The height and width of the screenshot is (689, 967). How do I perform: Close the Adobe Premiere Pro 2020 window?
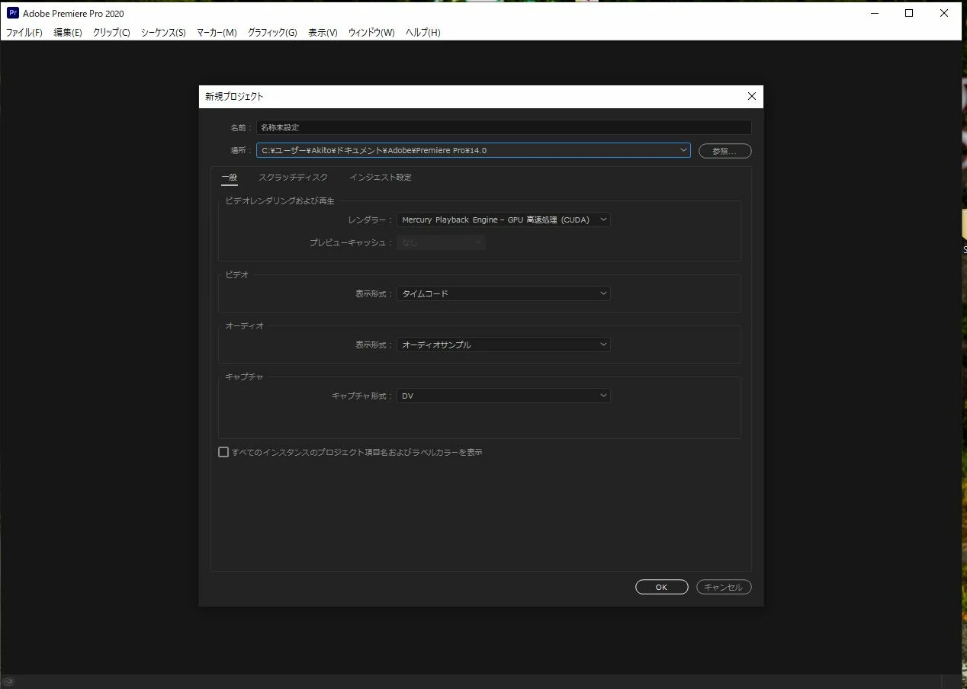944,13
